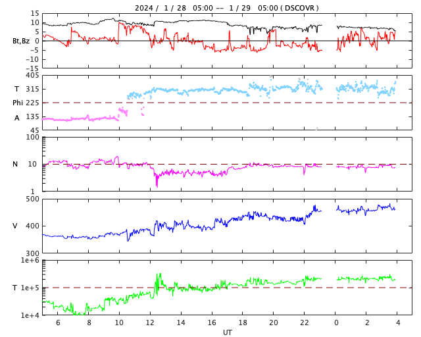Select the '1e+6' temperature tick label
Viewport: 421px width, 337px height.
click(x=30, y=261)
